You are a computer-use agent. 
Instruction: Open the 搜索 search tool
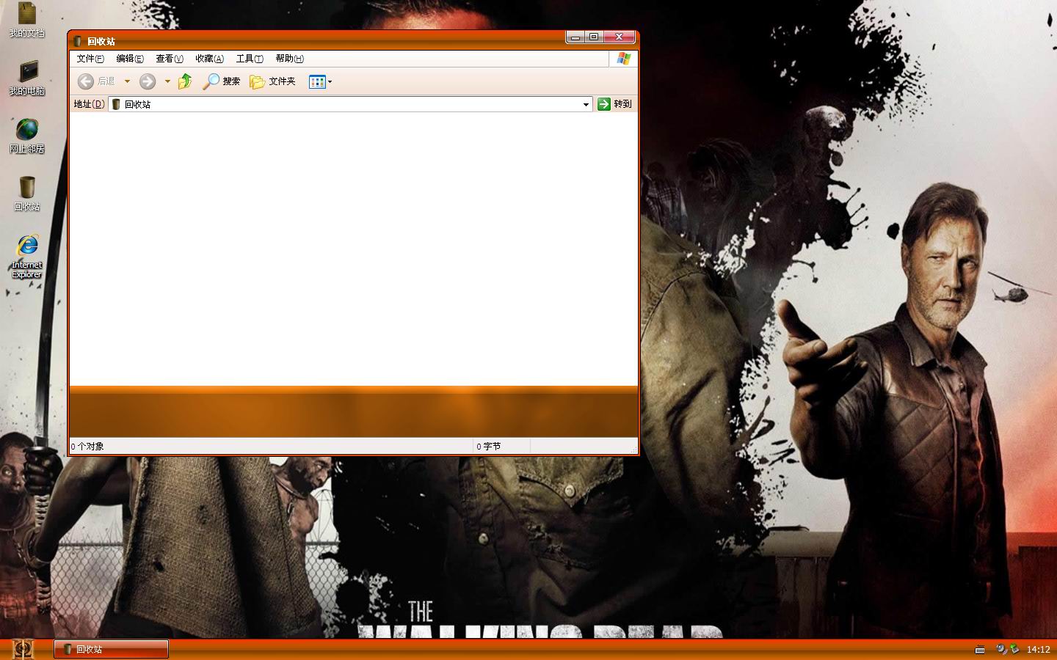(222, 81)
